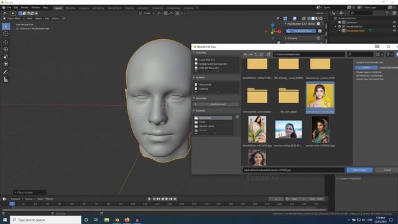Click the file path field in file view

[x=309, y=54]
